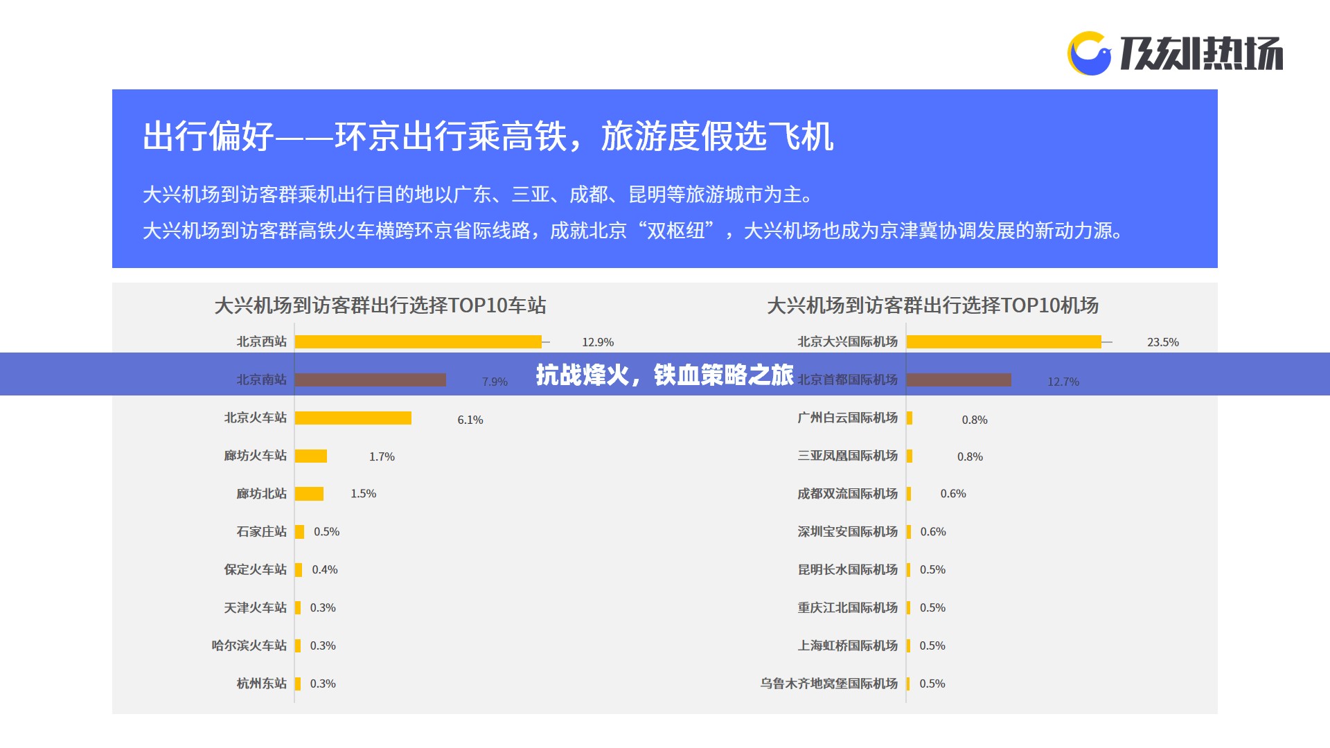The height and width of the screenshot is (748, 1330).
Task: Click the 北京南站 label
Action: [x=261, y=380]
